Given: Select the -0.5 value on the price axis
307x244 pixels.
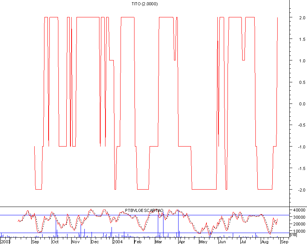Looking at the screenshot, I should tap(301, 125).
